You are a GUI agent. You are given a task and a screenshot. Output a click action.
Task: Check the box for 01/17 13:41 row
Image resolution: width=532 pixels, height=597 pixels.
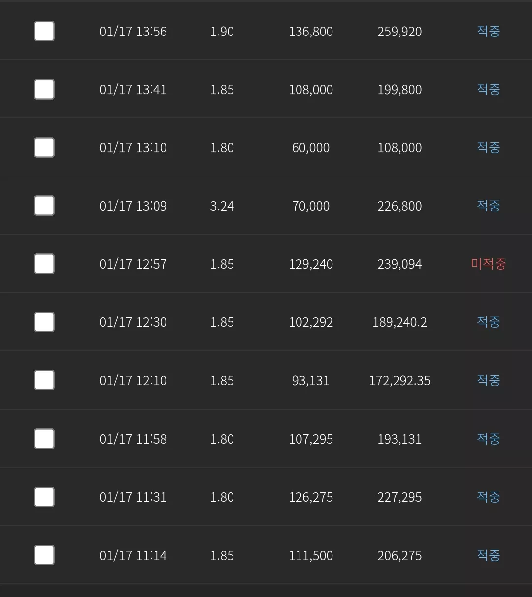coord(44,89)
